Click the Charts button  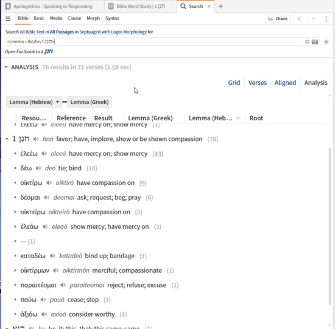coord(278,19)
